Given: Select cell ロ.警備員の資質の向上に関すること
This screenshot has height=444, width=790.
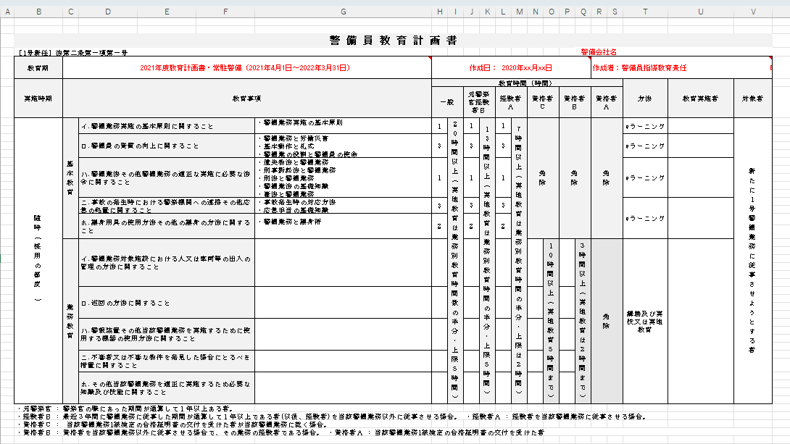Looking at the screenshot, I should (x=167, y=146).
